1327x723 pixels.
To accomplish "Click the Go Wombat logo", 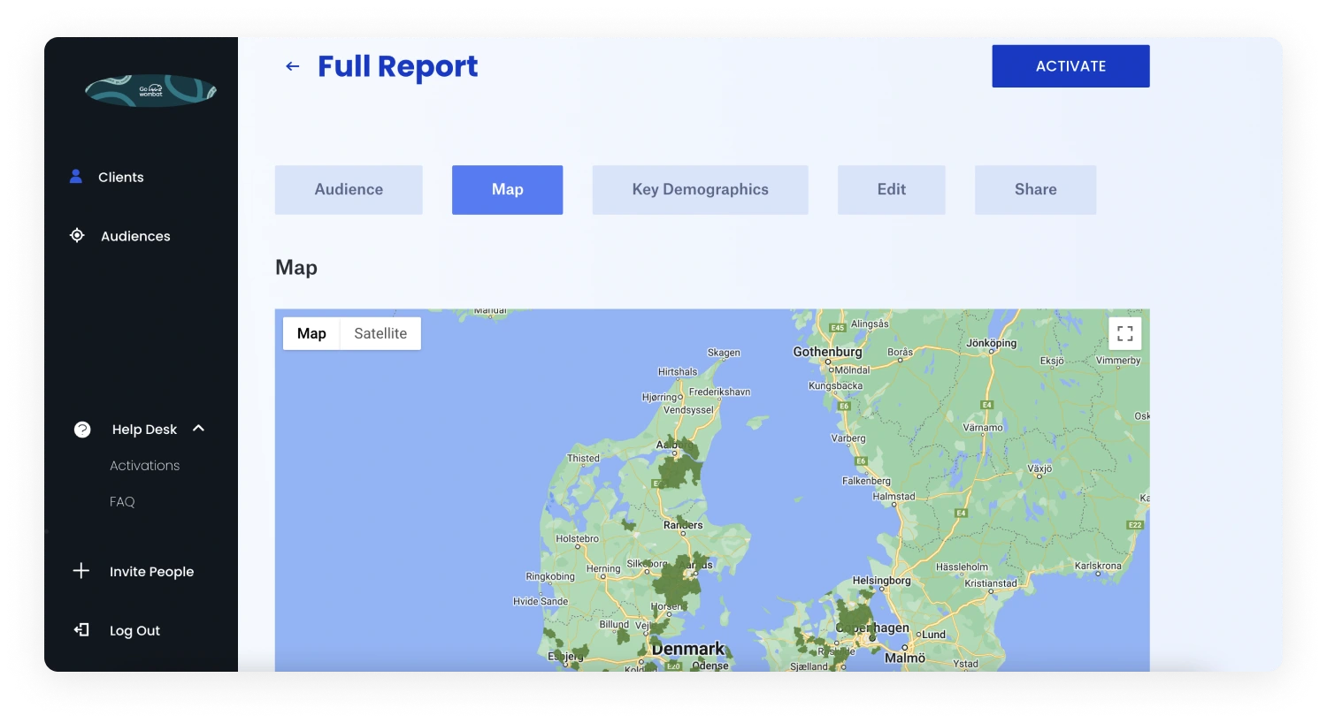I will (150, 90).
